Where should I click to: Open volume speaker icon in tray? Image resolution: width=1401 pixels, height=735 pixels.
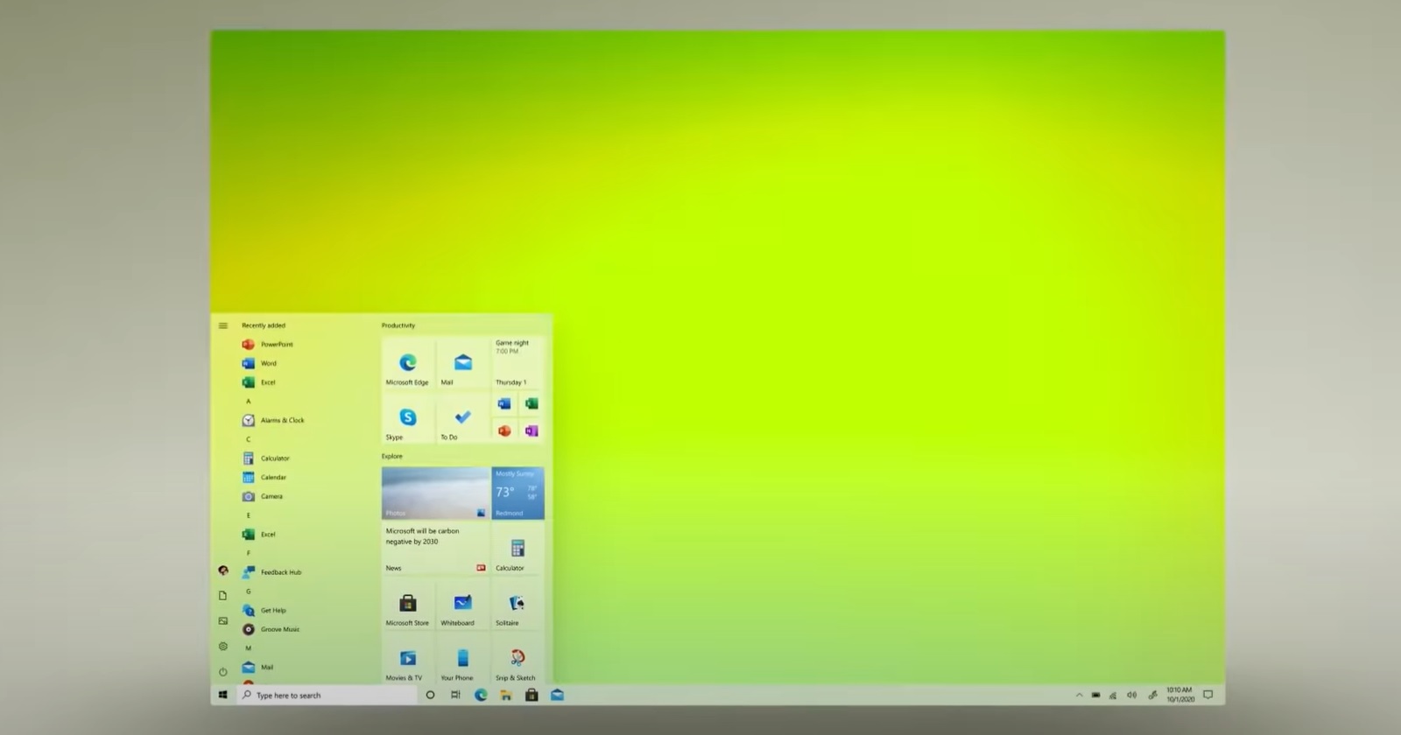[1131, 696]
